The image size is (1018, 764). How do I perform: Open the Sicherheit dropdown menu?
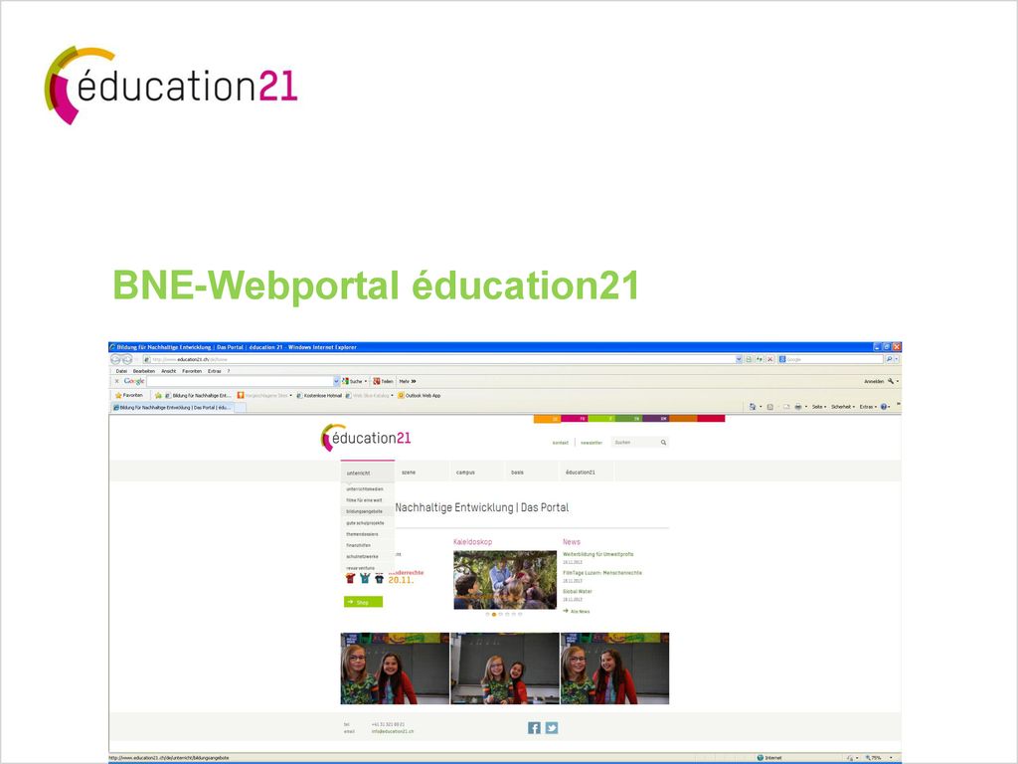(x=843, y=407)
